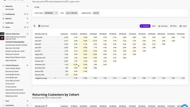
Task: Click the Slices sidebar icon
Action: click(3, 27)
